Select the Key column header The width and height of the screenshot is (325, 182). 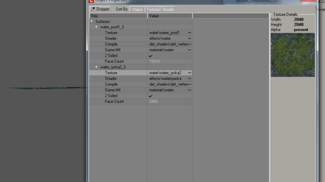click(x=118, y=16)
